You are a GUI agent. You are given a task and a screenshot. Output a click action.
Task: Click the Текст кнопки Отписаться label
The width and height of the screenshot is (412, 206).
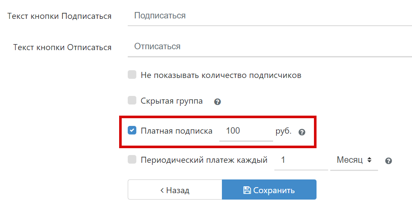pos(62,47)
